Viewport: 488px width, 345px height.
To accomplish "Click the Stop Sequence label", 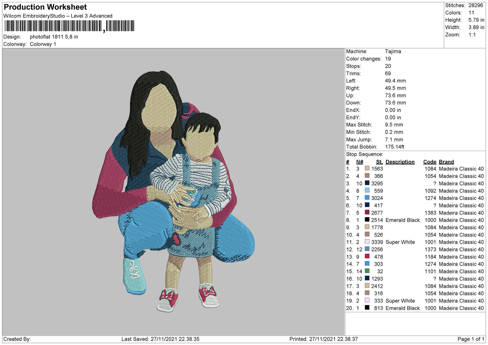I will click(364, 154).
